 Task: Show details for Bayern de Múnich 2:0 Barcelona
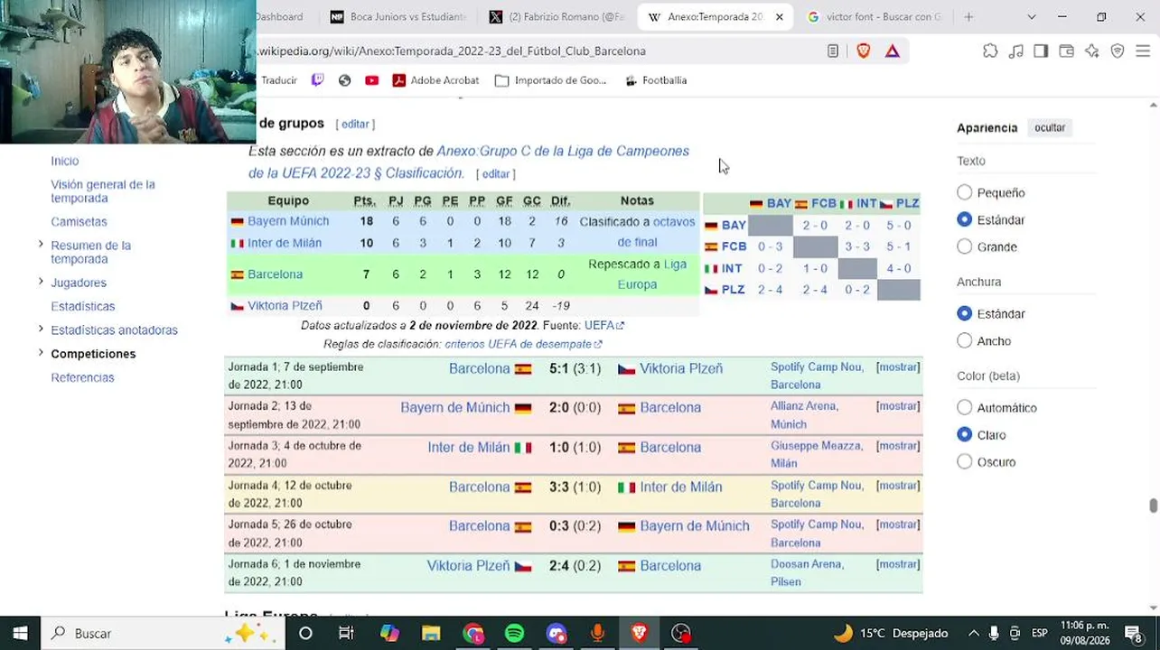(898, 406)
